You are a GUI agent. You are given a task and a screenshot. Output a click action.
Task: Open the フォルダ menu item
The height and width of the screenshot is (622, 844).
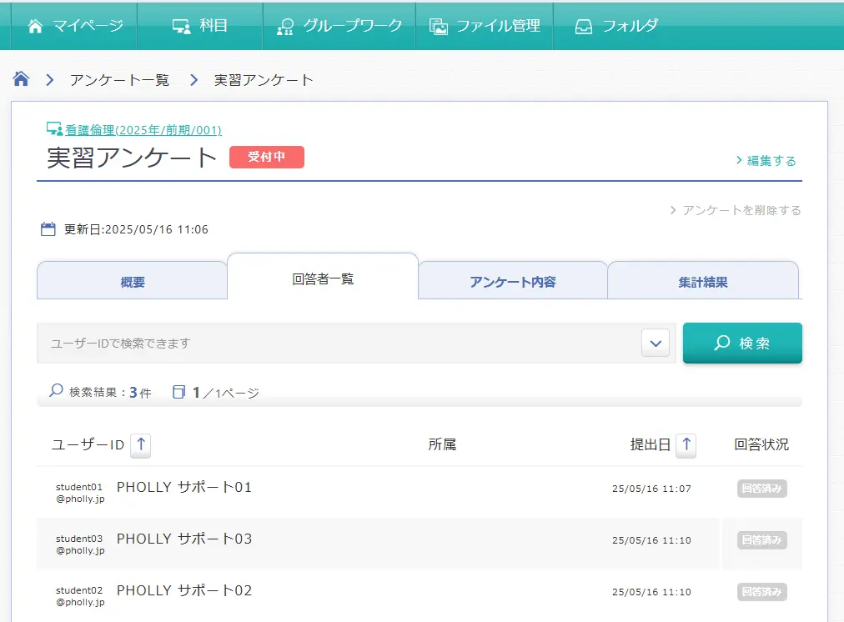tap(616, 26)
